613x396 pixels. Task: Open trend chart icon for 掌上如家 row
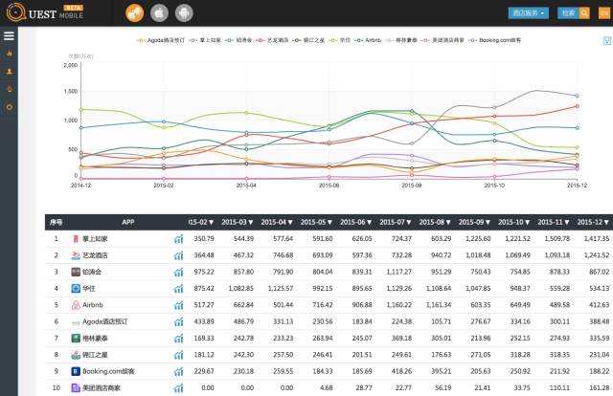179,239
